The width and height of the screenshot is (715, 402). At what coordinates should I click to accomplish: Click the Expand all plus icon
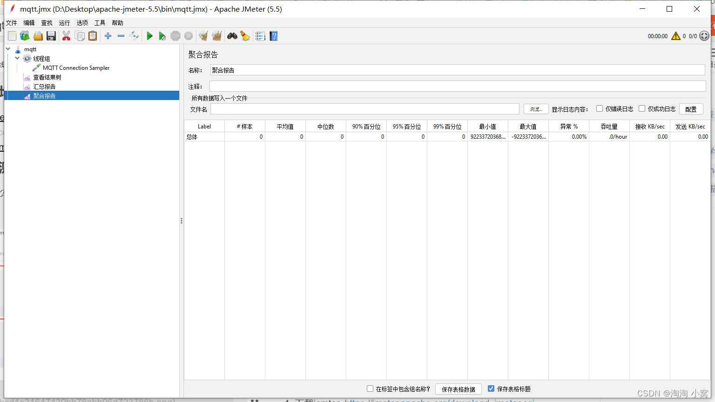pyautogui.click(x=108, y=36)
